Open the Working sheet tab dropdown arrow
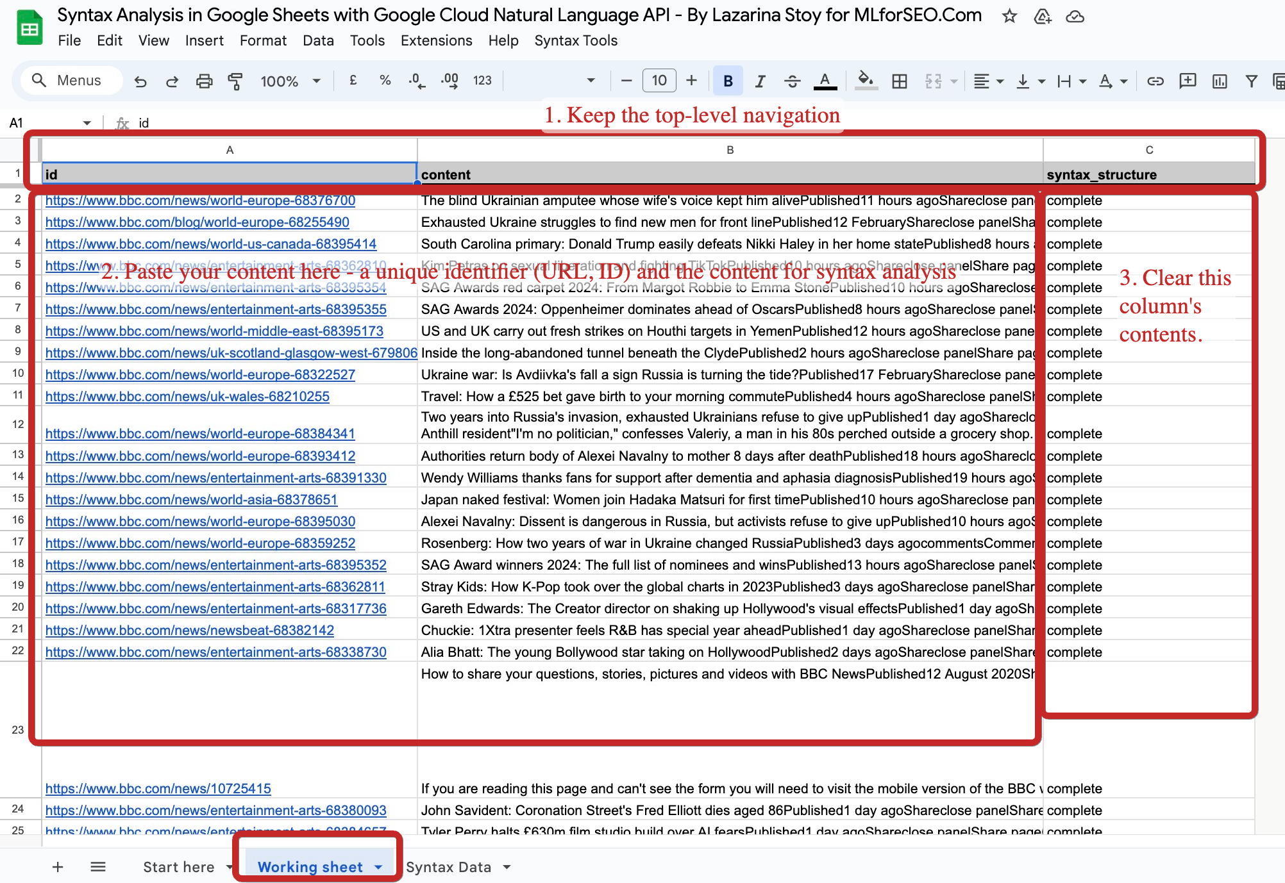This screenshot has width=1285, height=883. [x=378, y=867]
